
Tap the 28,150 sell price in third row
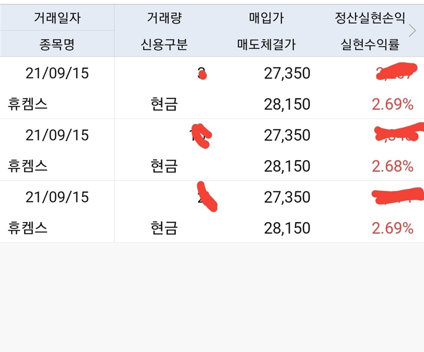287,228
